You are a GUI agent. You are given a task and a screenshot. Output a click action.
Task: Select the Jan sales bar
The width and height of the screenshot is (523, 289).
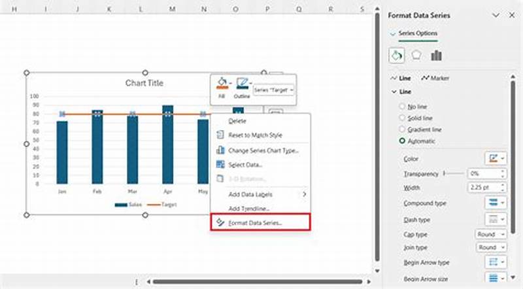[x=62, y=152]
